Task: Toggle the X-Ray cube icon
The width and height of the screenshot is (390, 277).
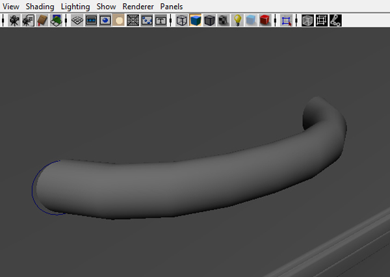Action: (x=307, y=20)
